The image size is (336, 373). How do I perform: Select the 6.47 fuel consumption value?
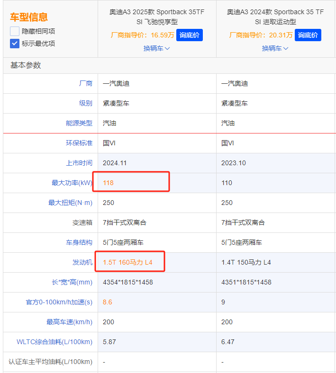coord(228,342)
